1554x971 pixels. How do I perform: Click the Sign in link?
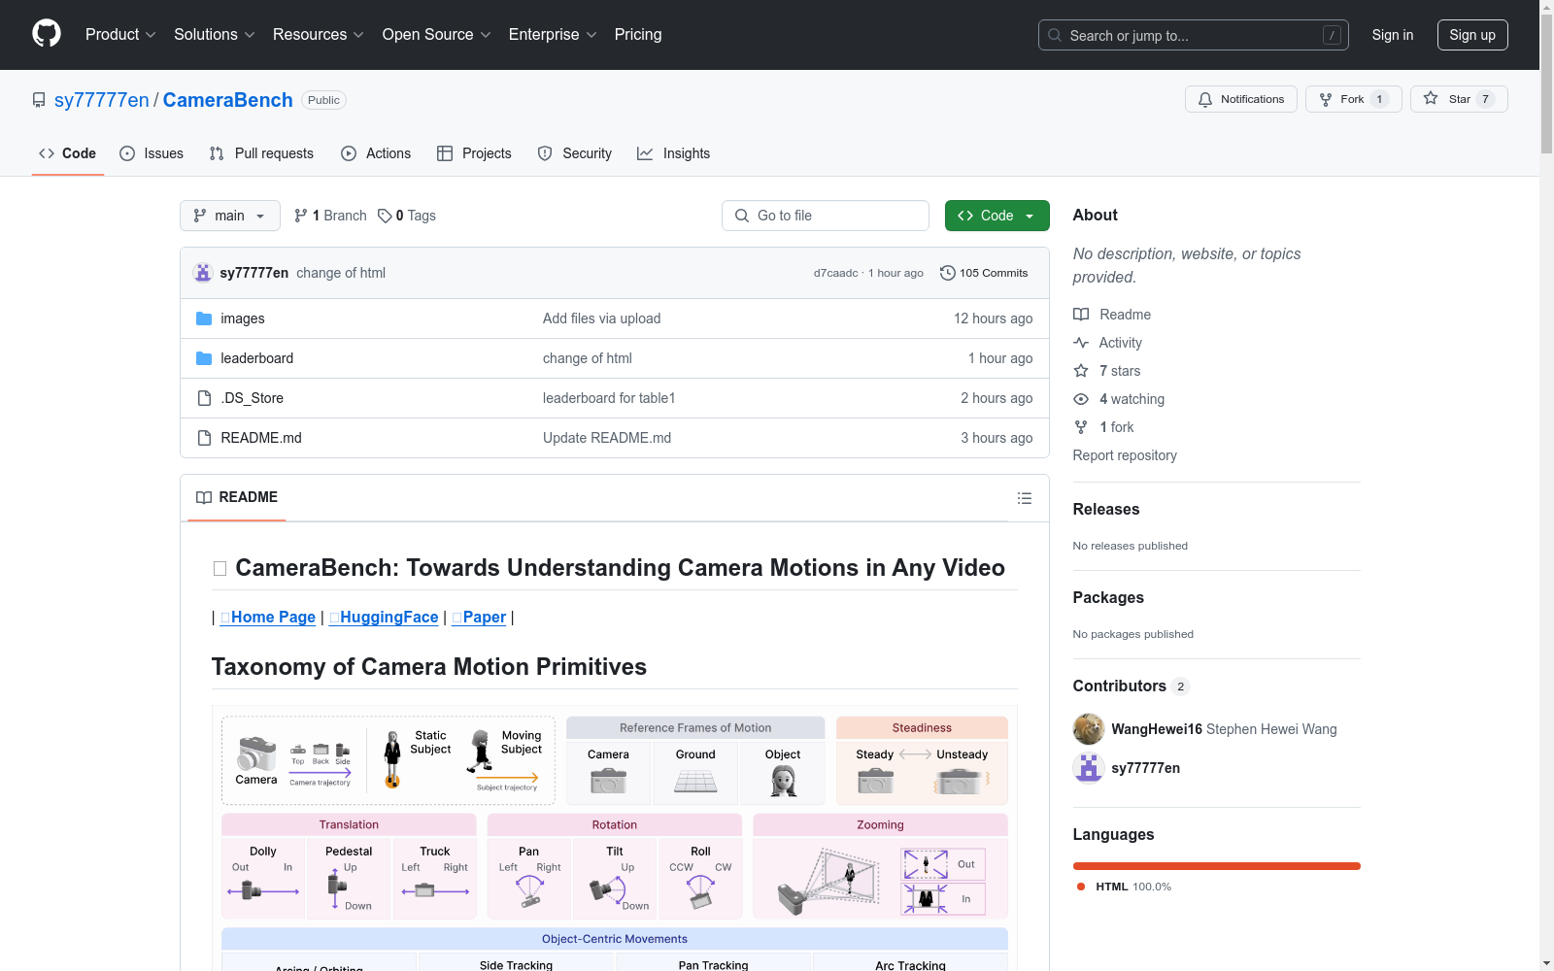[1393, 35]
